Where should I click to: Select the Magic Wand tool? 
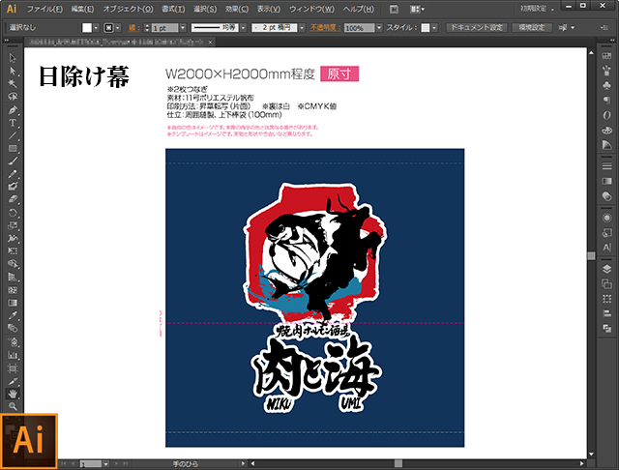[13, 84]
